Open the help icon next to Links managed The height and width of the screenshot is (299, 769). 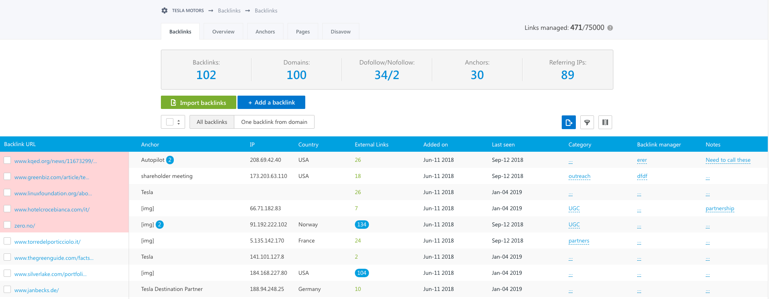tap(610, 28)
